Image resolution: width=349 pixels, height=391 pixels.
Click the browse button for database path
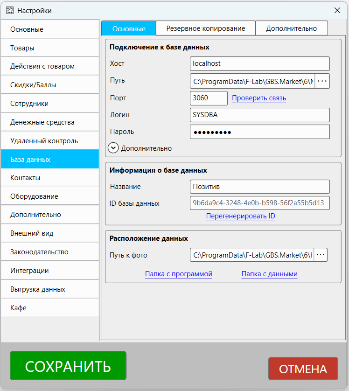(322, 81)
